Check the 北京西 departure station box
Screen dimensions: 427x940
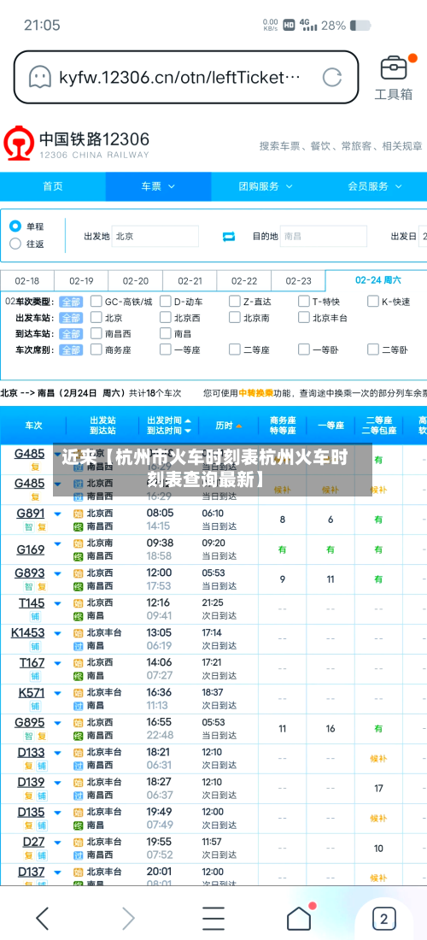click(x=166, y=318)
